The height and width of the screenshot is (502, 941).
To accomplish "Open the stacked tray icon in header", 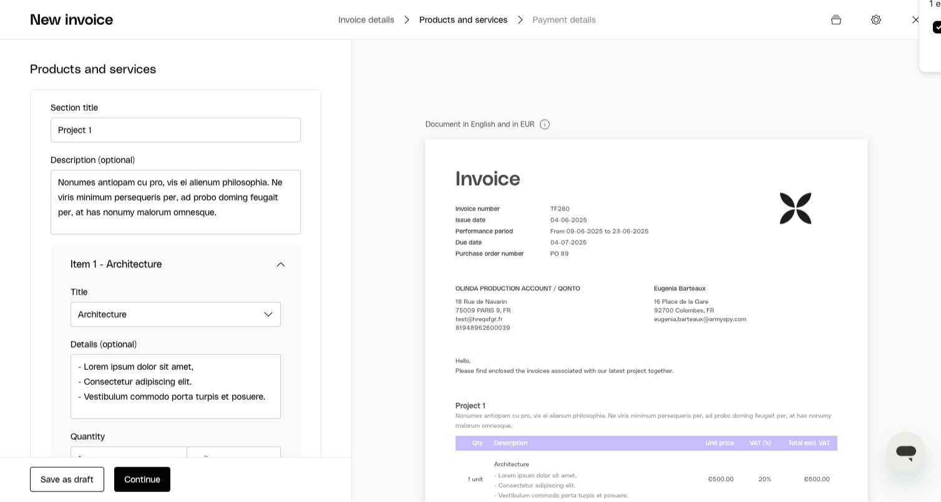I will [x=836, y=20].
